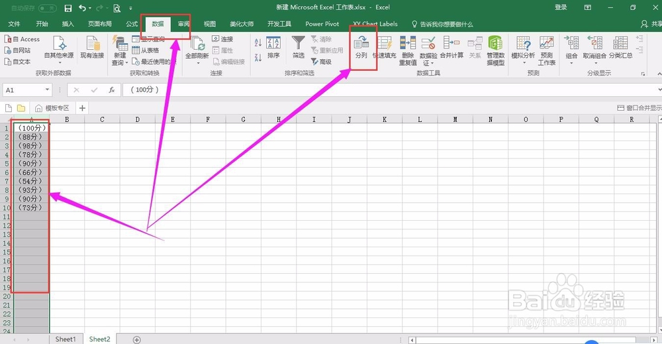Image resolution: width=662 pixels, height=344 pixels.
Task: Click window merge display (窗口合并显示)
Action: point(639,108)
